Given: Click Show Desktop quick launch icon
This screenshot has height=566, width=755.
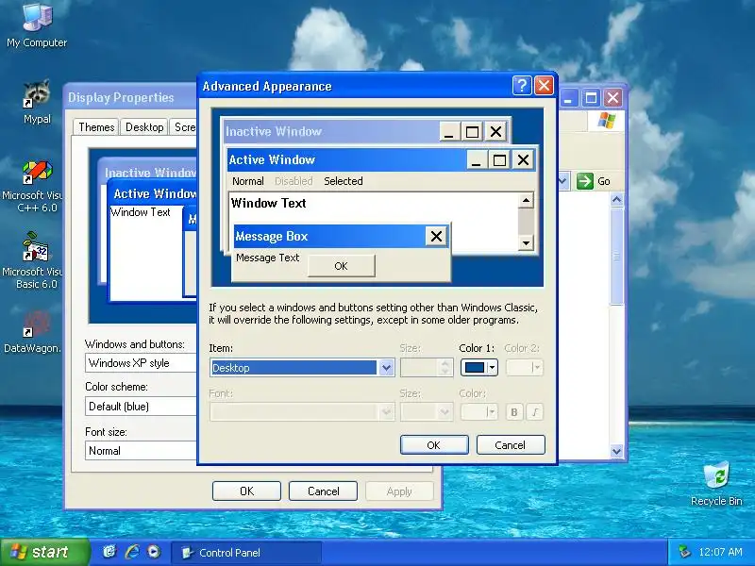Looking at the screenshot, I should [x=109, y=552].
